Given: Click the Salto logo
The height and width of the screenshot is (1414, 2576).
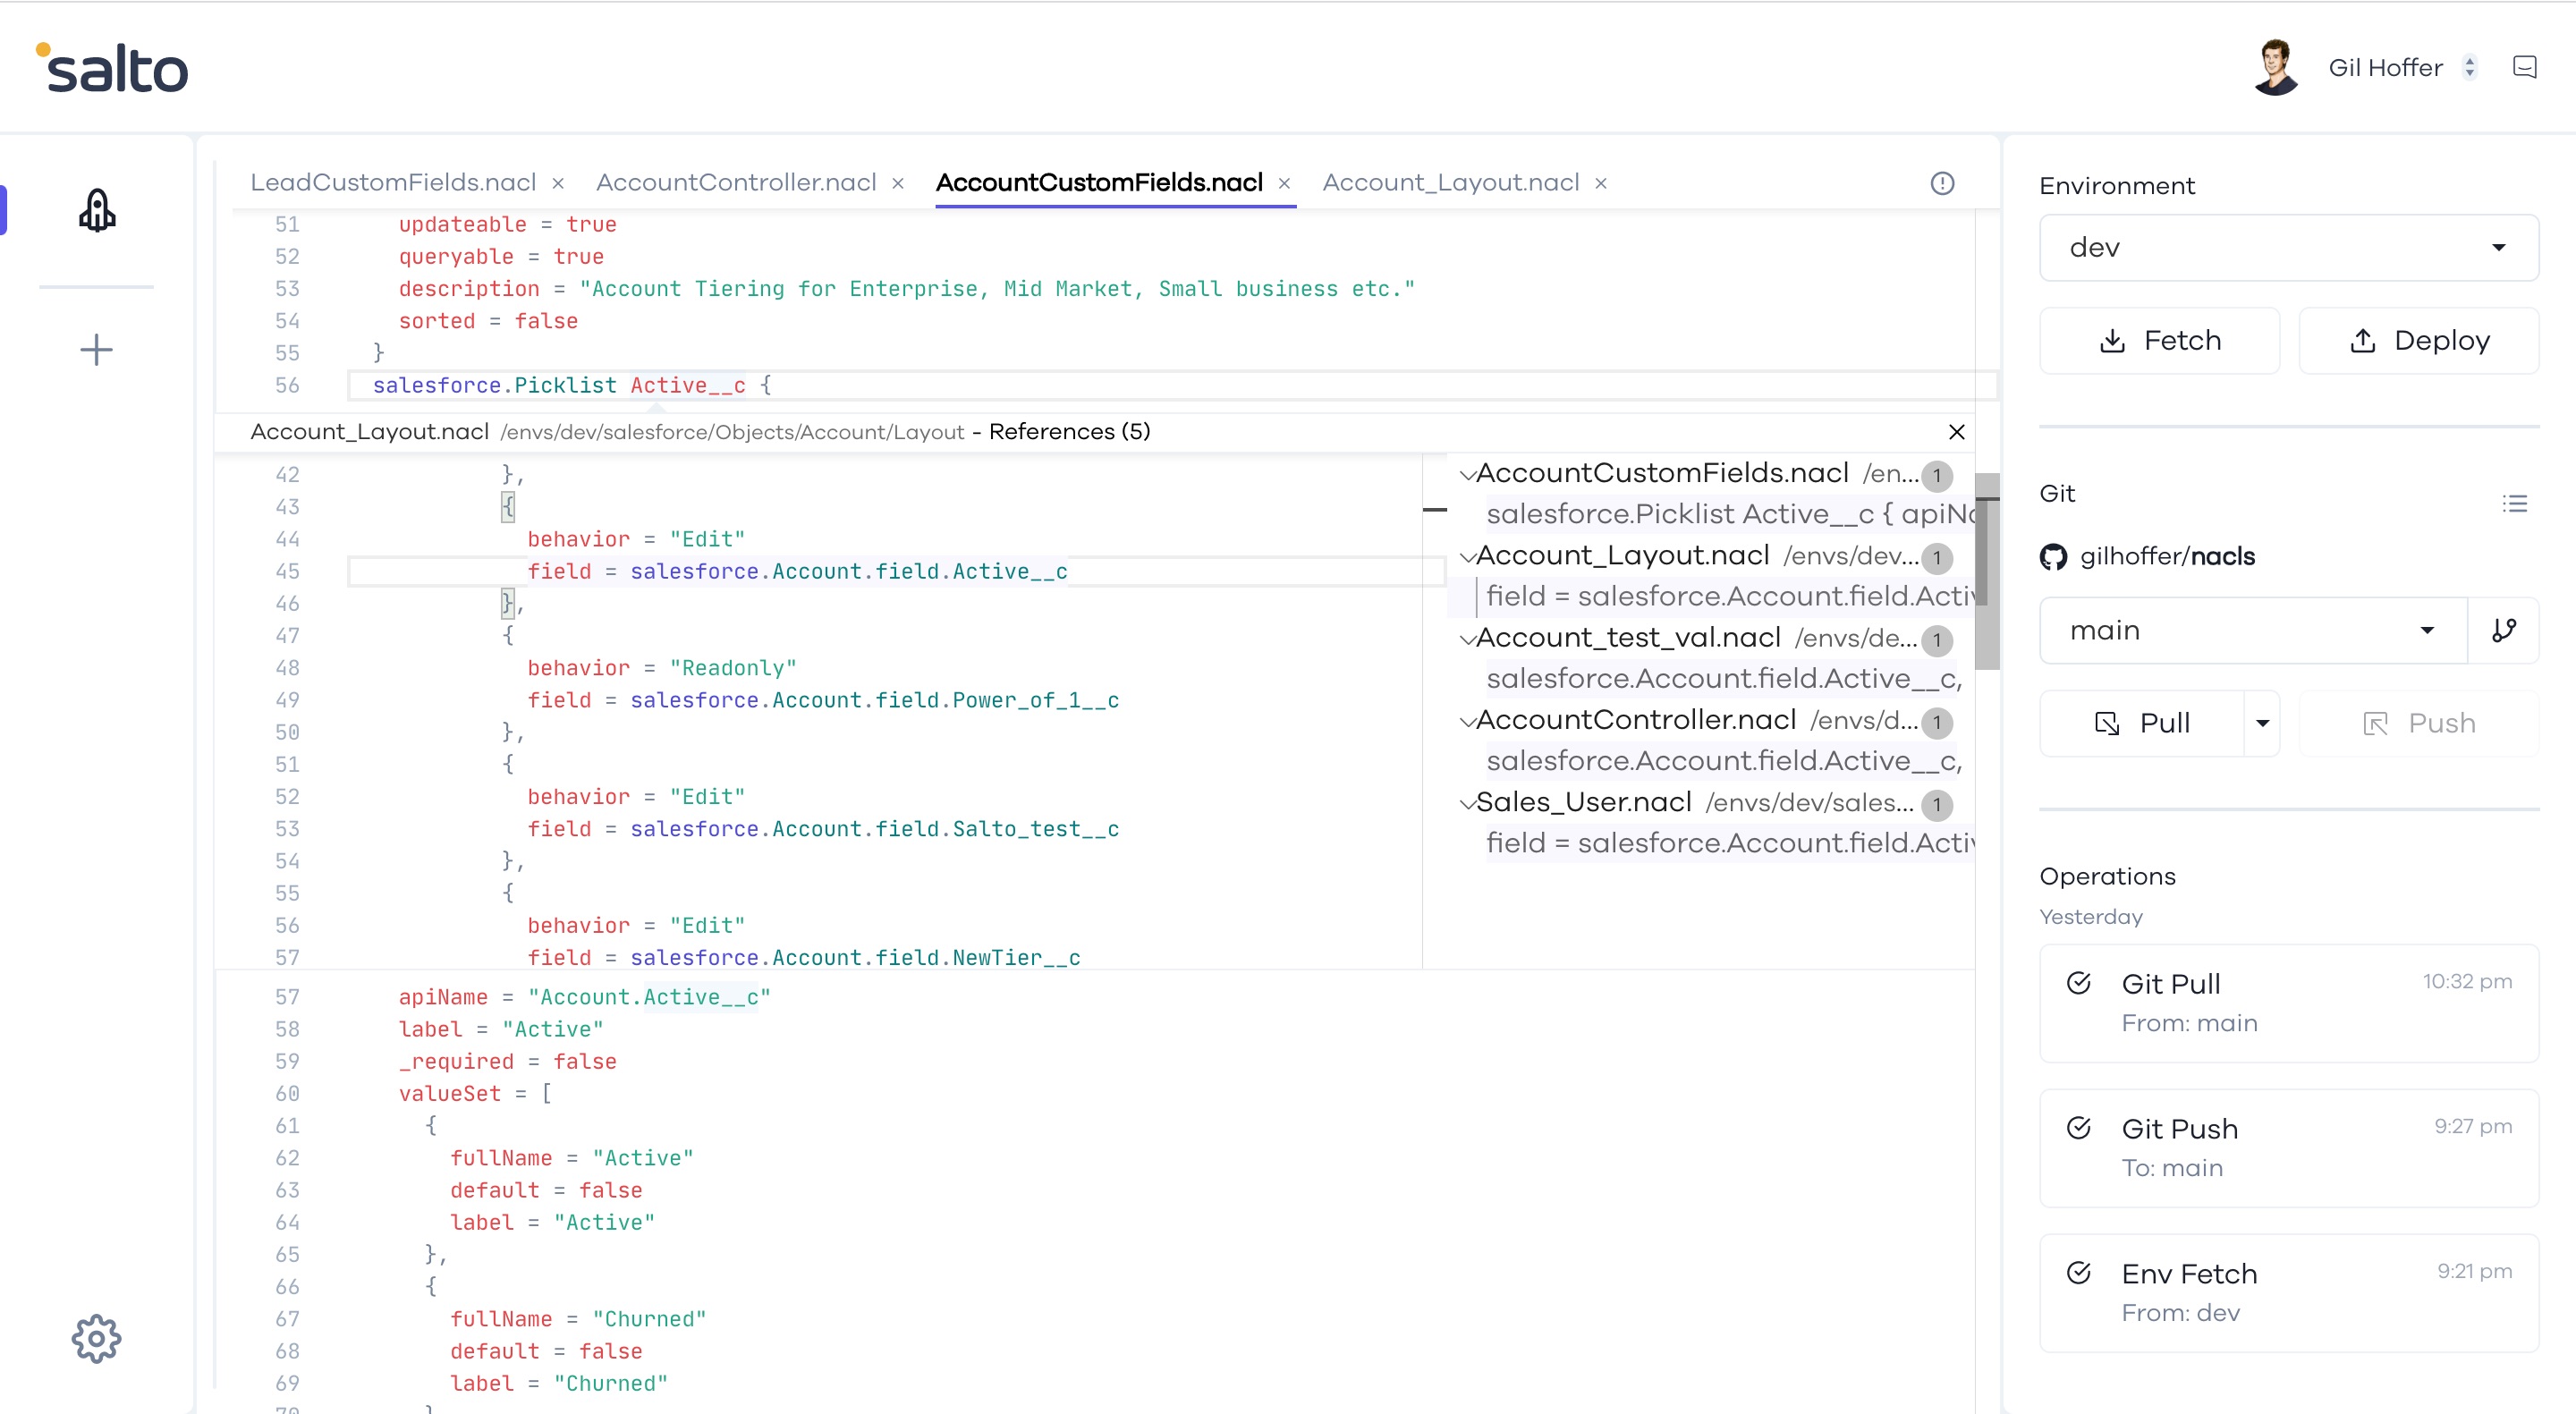Looking at the screenshot, I should [112, 68].
